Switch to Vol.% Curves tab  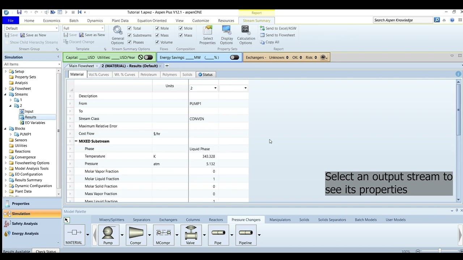99,74
